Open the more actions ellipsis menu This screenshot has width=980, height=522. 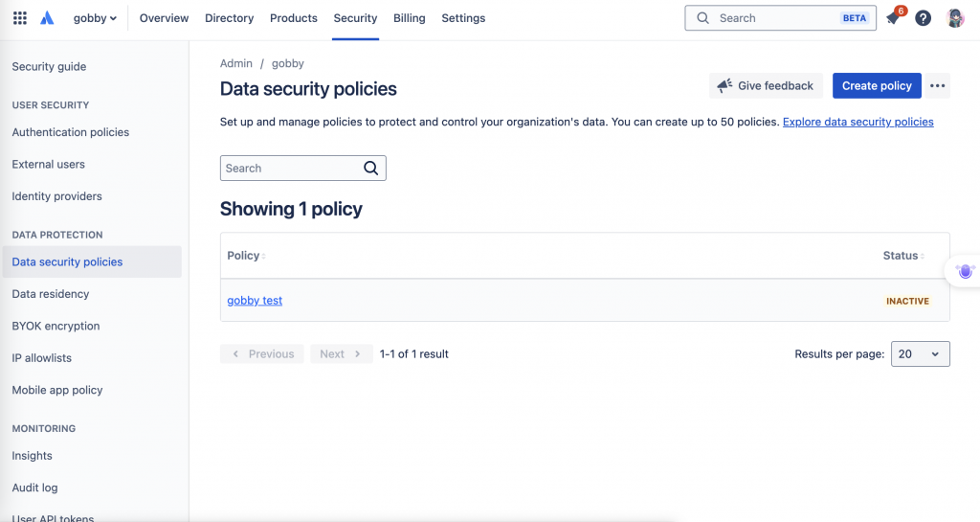(x=938, y=86)
